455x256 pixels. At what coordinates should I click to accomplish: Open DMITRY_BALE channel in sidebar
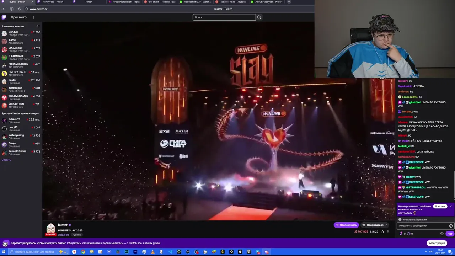click(x=21, y=74)
